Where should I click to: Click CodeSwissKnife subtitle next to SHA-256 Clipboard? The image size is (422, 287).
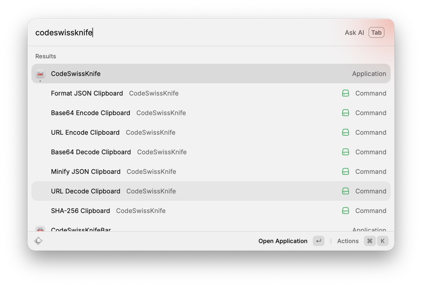[141, 211]
